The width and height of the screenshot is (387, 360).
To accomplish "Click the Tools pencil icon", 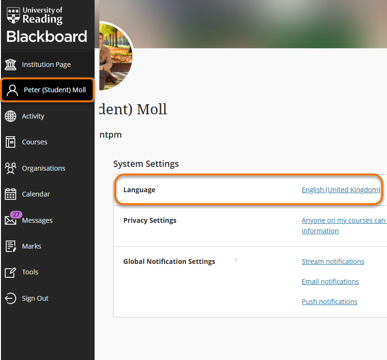I will 11,272.
